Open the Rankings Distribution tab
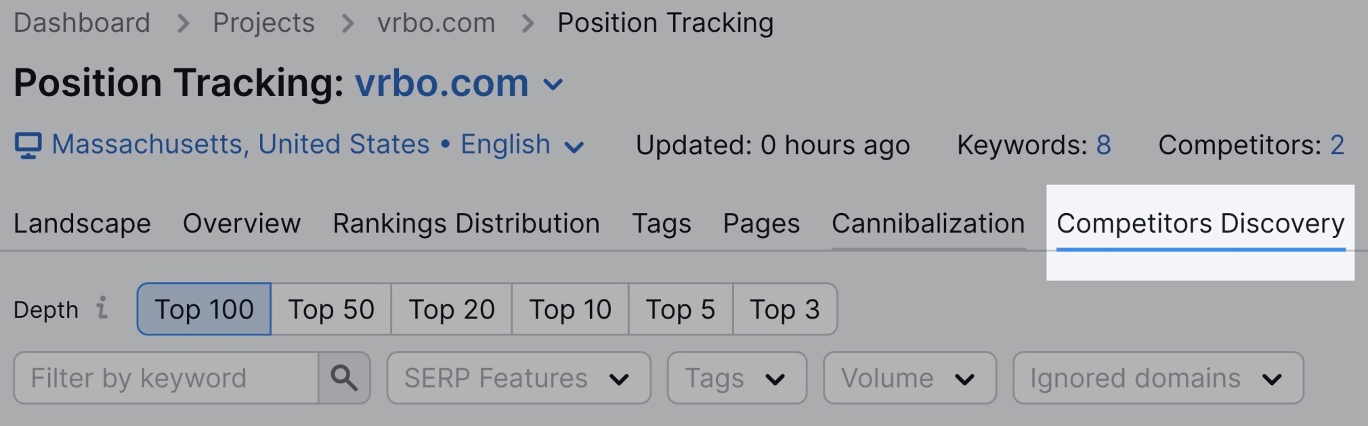 point(466,224)
